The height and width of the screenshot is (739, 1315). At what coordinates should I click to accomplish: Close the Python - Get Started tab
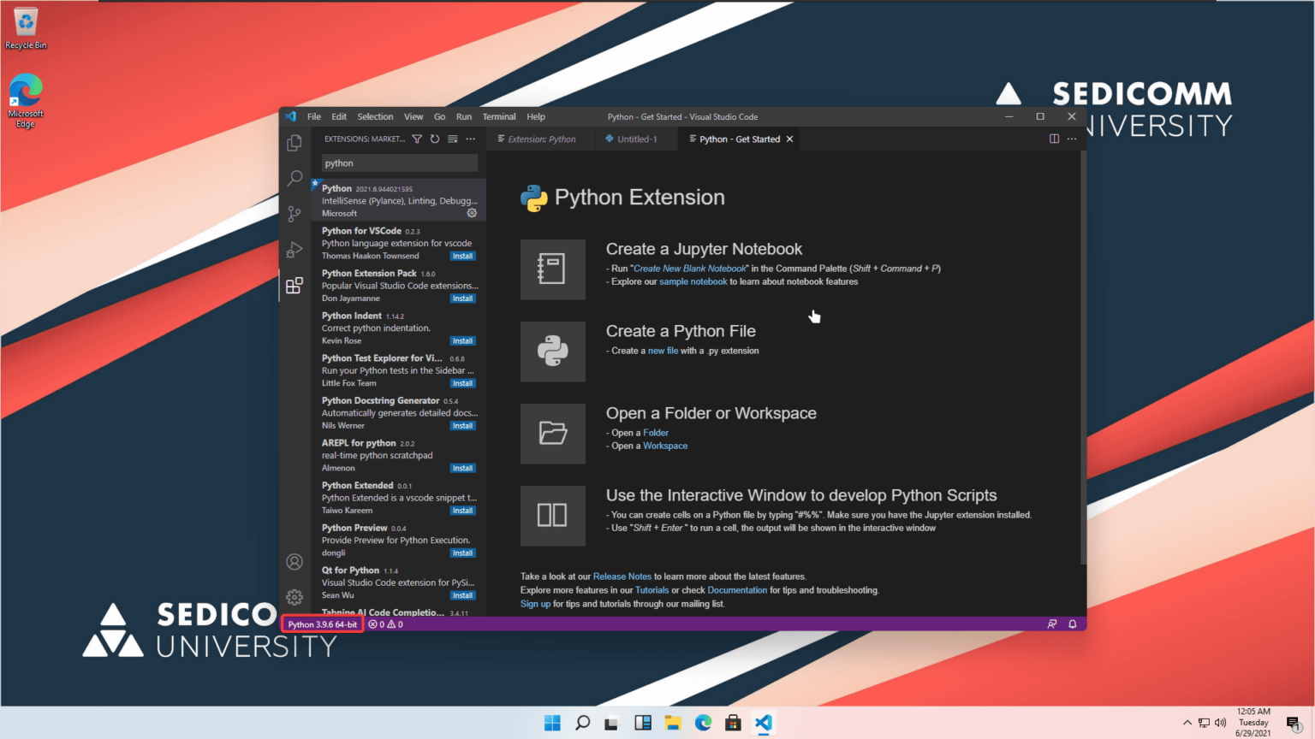click(x=789, y=139)
